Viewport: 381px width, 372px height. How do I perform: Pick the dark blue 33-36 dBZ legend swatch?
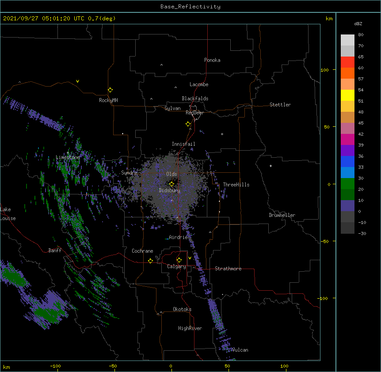pyautogui.click(x=347, y=161)
